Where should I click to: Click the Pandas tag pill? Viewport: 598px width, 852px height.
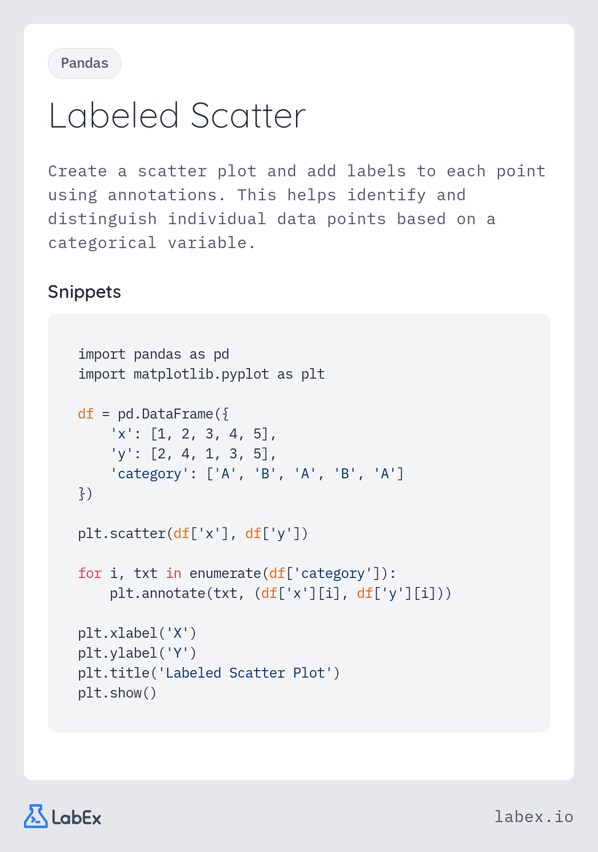85,63
